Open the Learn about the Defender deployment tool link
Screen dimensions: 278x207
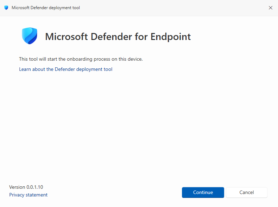65,69
